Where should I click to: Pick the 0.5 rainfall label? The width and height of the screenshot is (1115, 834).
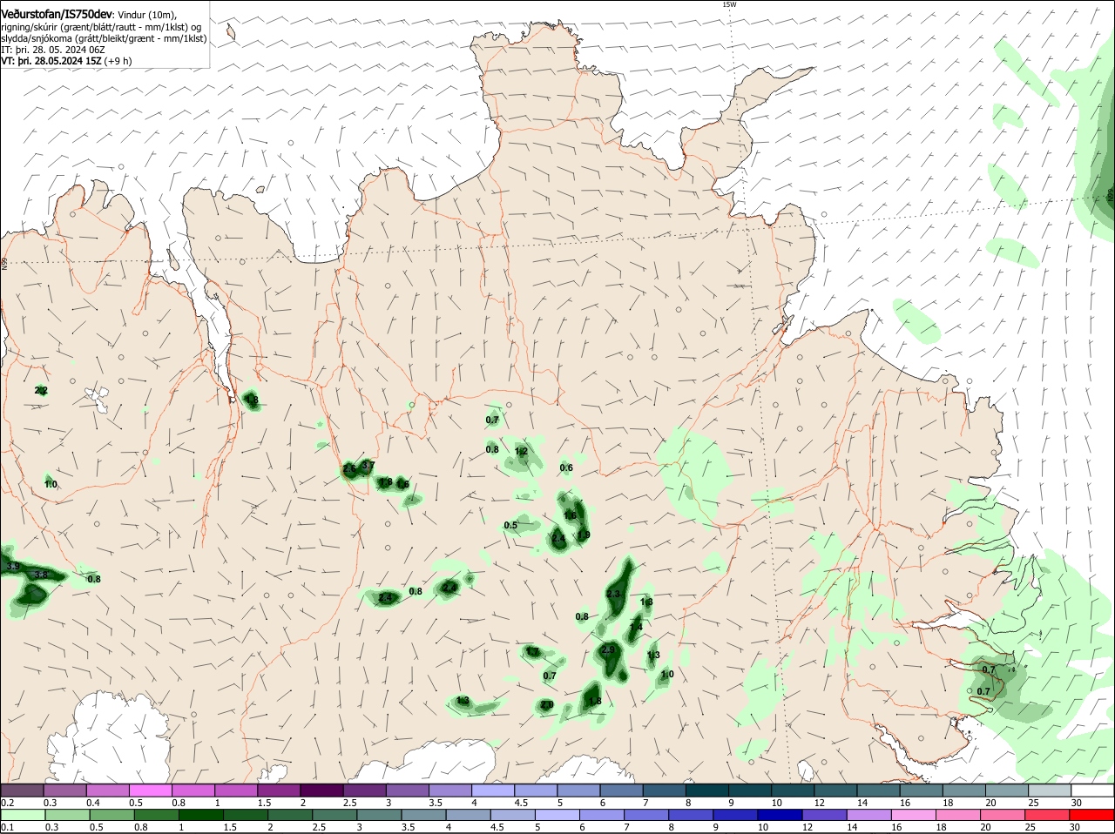click(x=510, y=525)
